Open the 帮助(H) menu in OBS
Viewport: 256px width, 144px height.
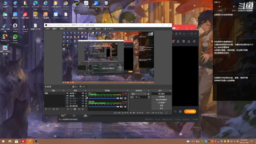pyautogui.click(x=98, y=29)
